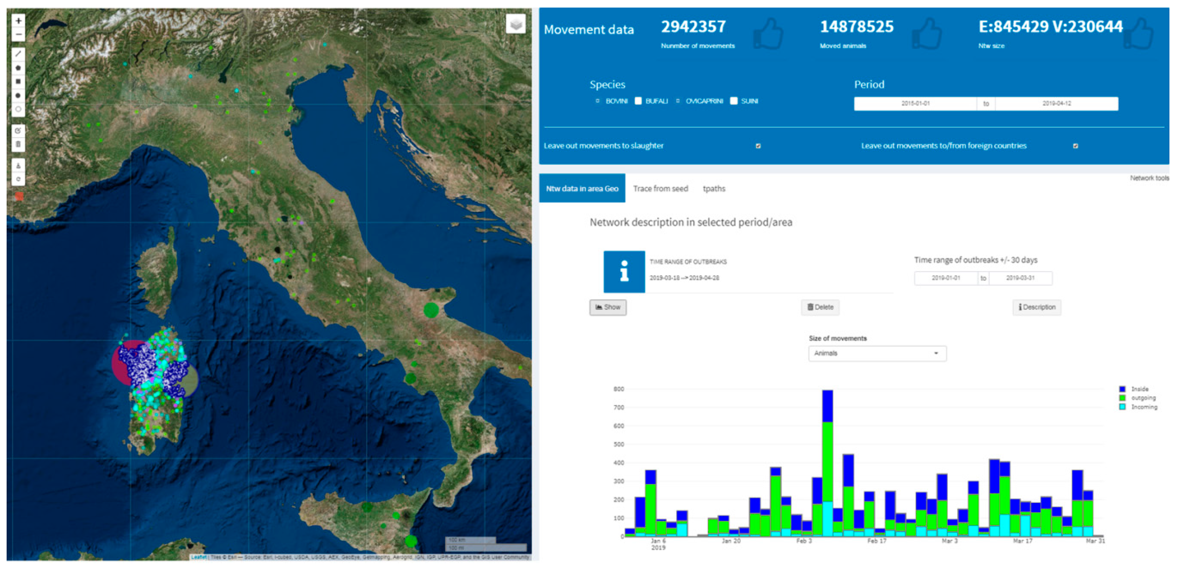This screenshot has width=1177, height=576.
Task: Select the draw polyline tool
Action: pos(18,54)
